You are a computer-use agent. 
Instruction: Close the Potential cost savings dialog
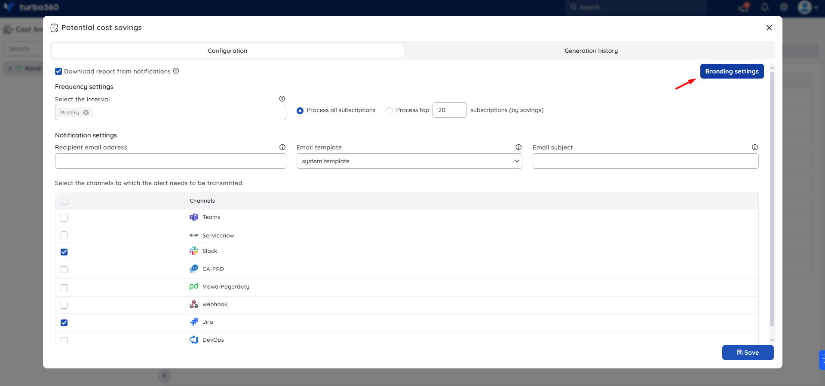tap(769, 28)
